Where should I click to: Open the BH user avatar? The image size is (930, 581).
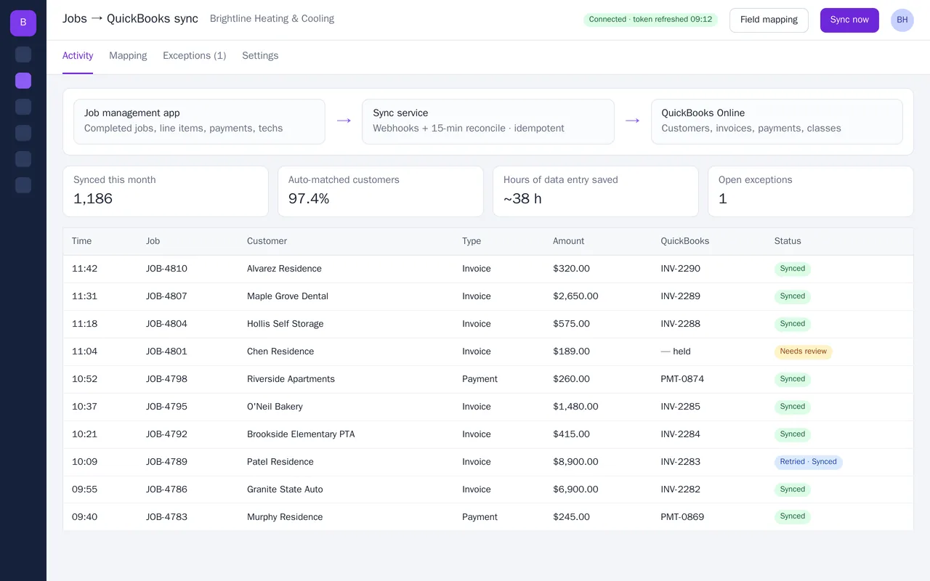point(902,20)
